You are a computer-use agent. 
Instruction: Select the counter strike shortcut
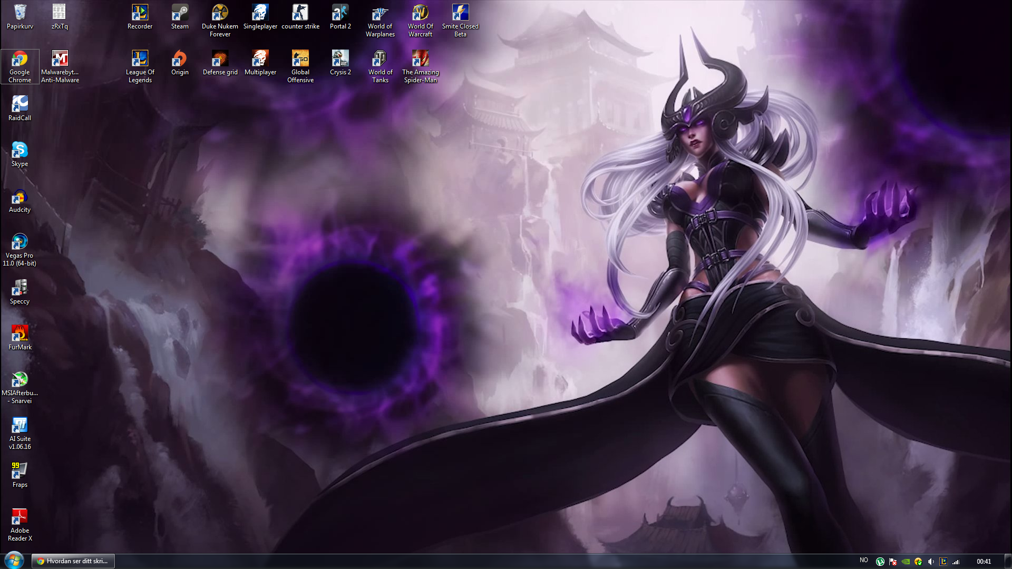(x=300, y=17)
